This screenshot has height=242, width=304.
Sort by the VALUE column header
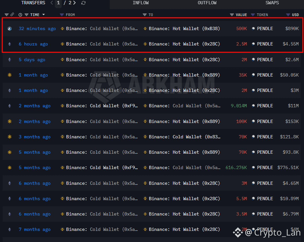pyautogui.click(x=241, y=15)
